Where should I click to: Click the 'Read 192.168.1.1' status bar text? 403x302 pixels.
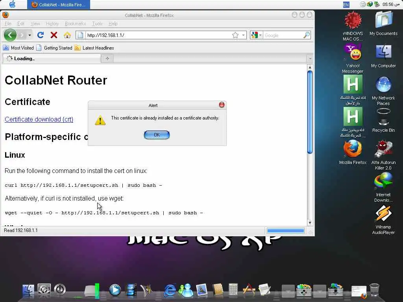click(x=21, y=230)
